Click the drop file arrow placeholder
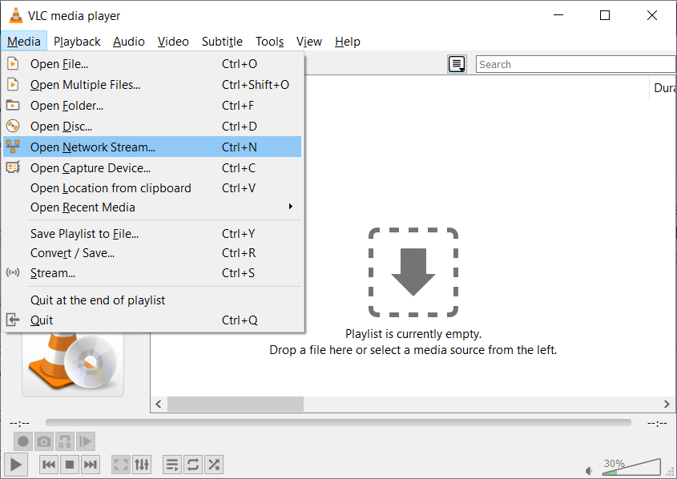The width and height of the screenshot is (677, 479). [x=413, y=272]
